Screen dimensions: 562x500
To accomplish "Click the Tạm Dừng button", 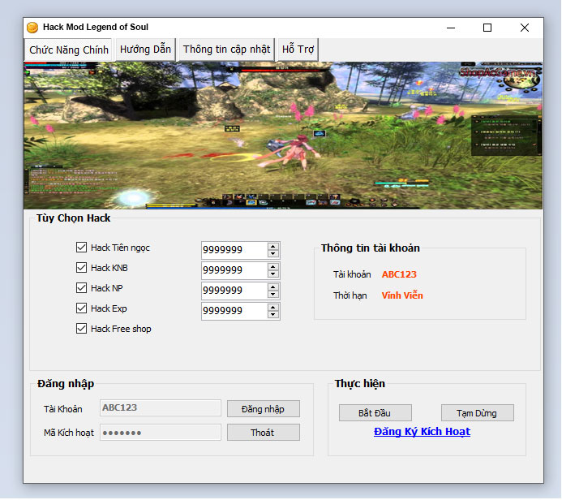I will pos(478,413).
